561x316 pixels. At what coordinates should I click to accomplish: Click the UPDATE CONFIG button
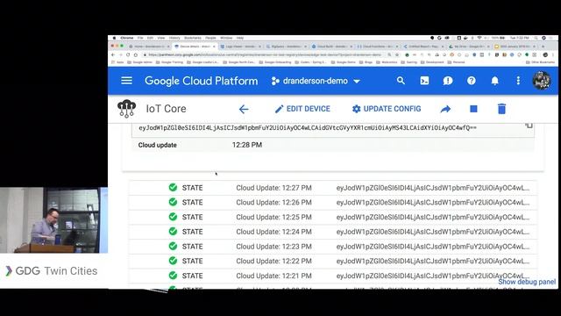[x=387, y=109]
